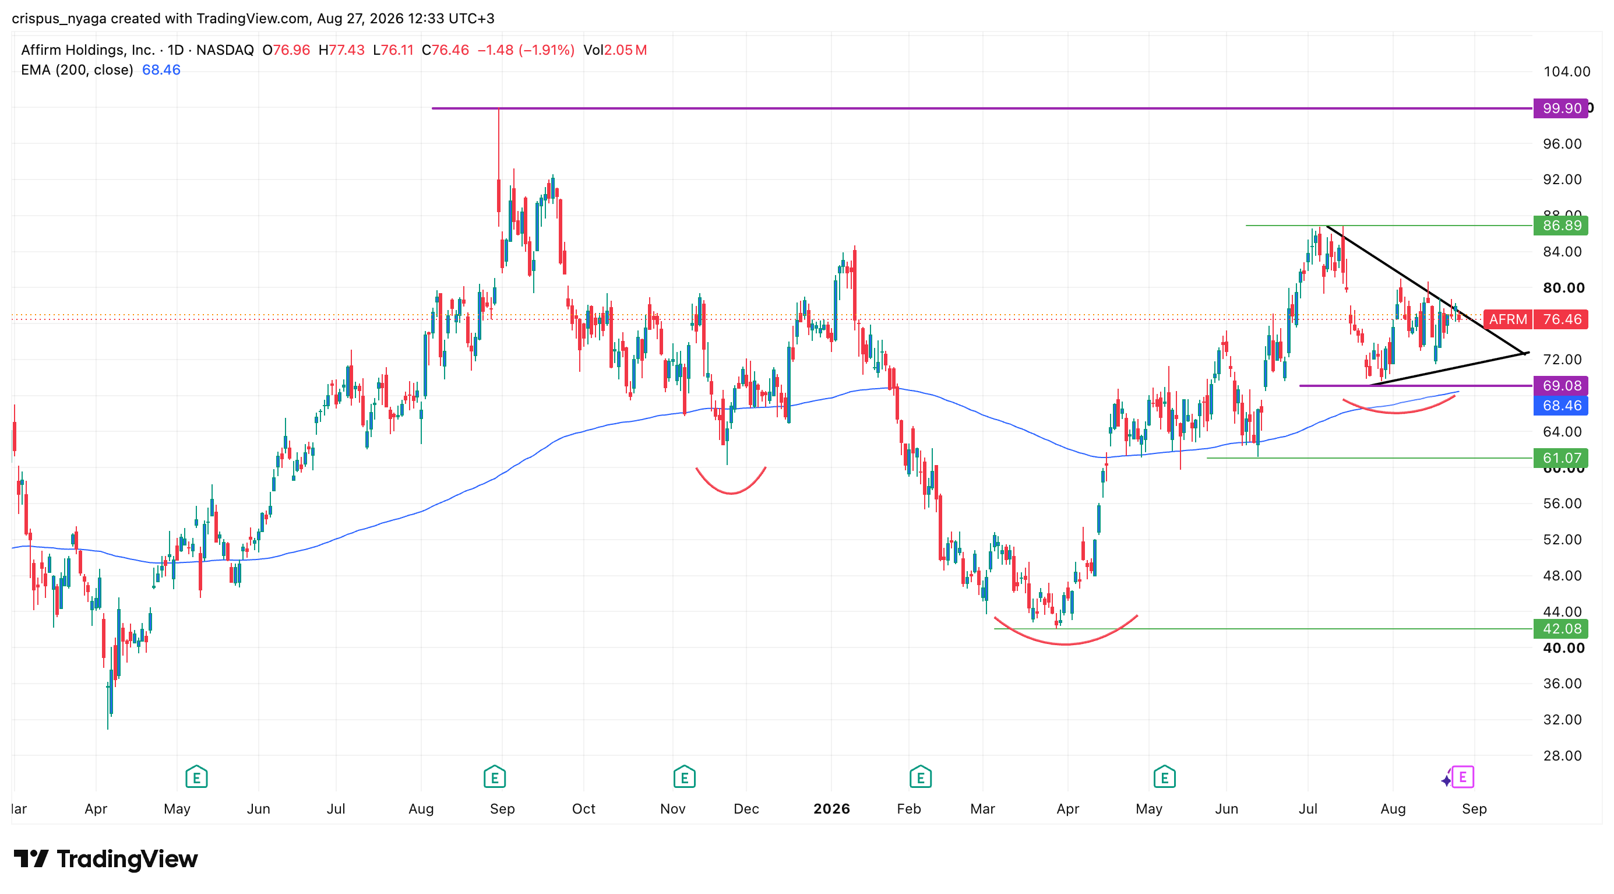Select the green 86.89 price label
Viewport: 1614px width, 894px height.
1561,226
